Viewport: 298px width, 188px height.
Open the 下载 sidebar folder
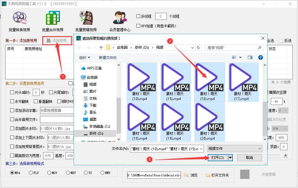click(90, 106)
